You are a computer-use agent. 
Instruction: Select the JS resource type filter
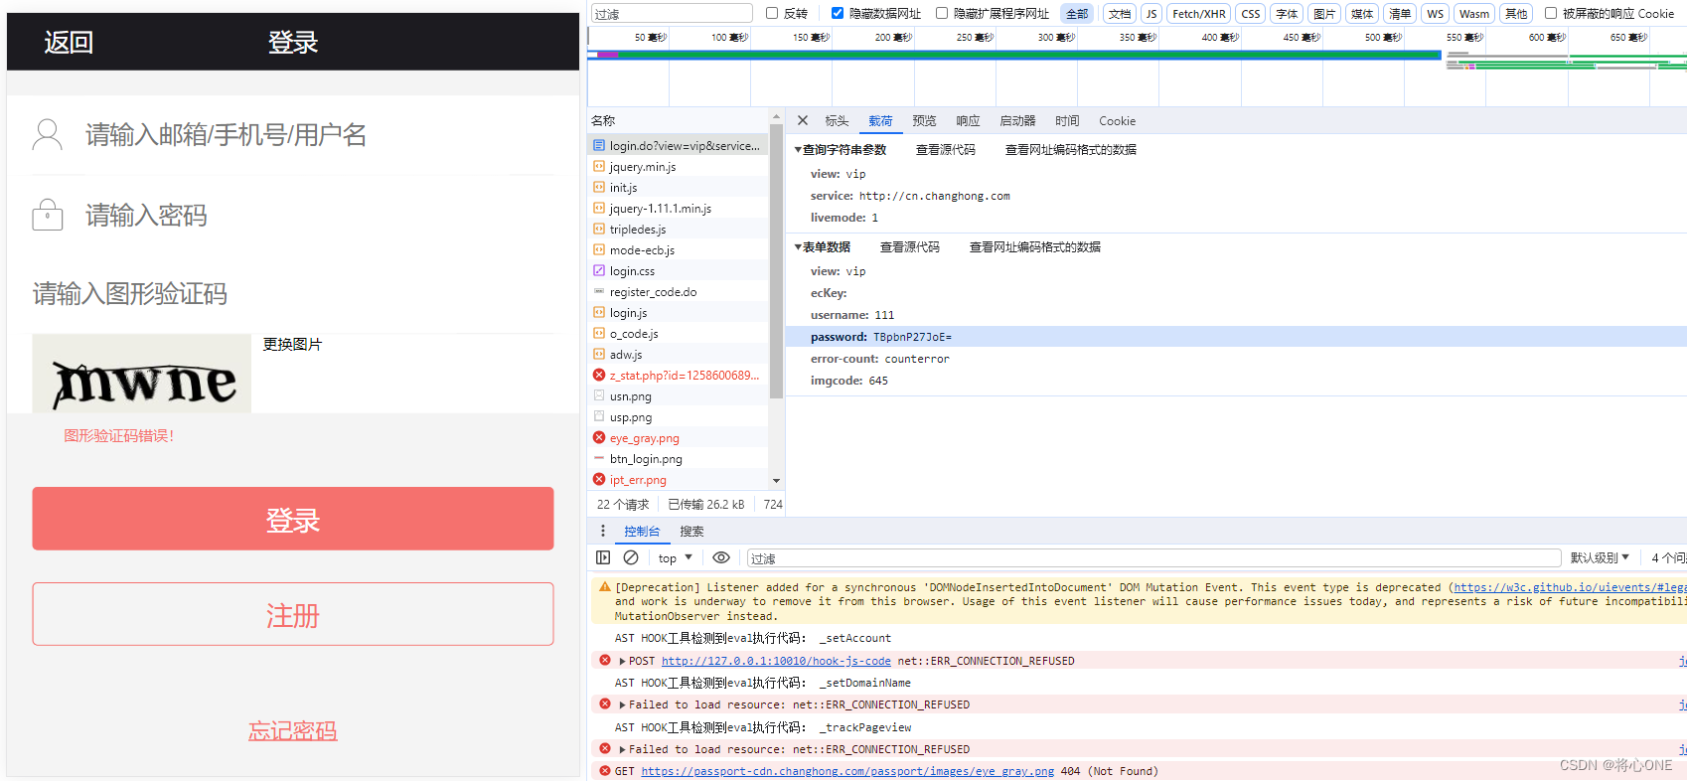pyautogui.click(x=1151, y=13)
